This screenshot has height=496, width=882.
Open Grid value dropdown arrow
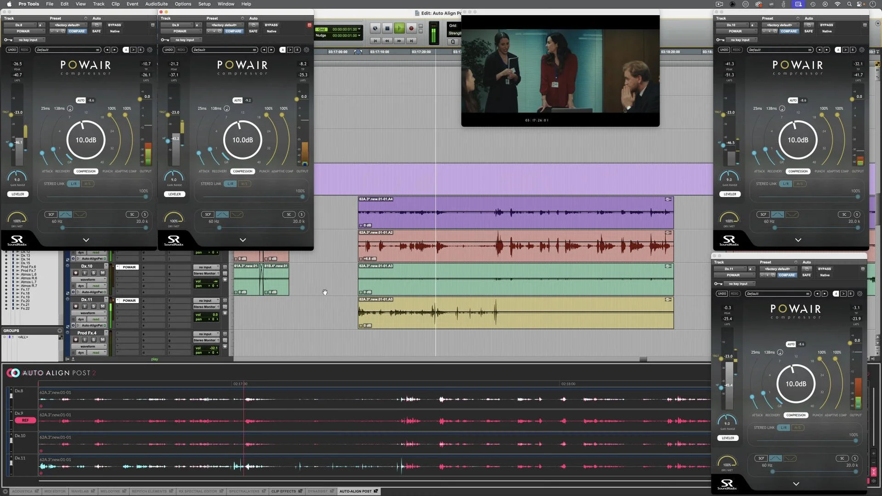359,29
